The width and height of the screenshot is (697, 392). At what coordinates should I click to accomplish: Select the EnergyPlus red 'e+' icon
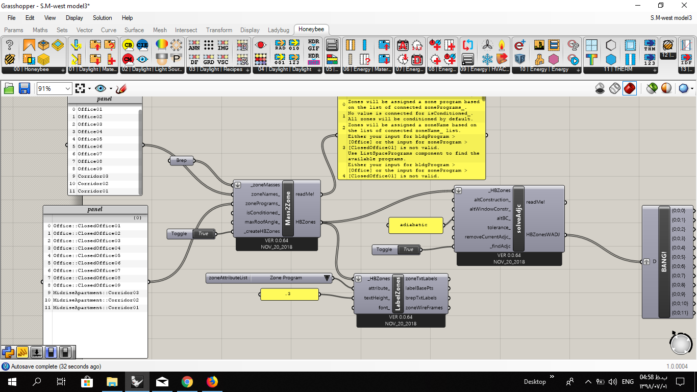[520, 45]
